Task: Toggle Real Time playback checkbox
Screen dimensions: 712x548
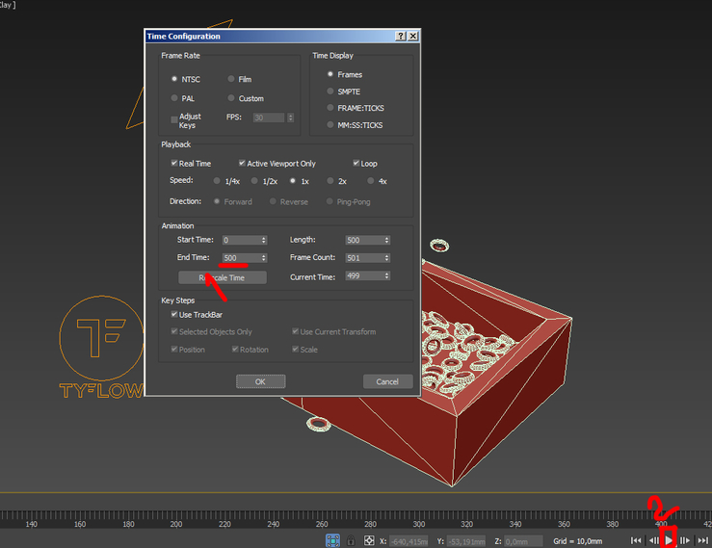Action: point(174,163)
